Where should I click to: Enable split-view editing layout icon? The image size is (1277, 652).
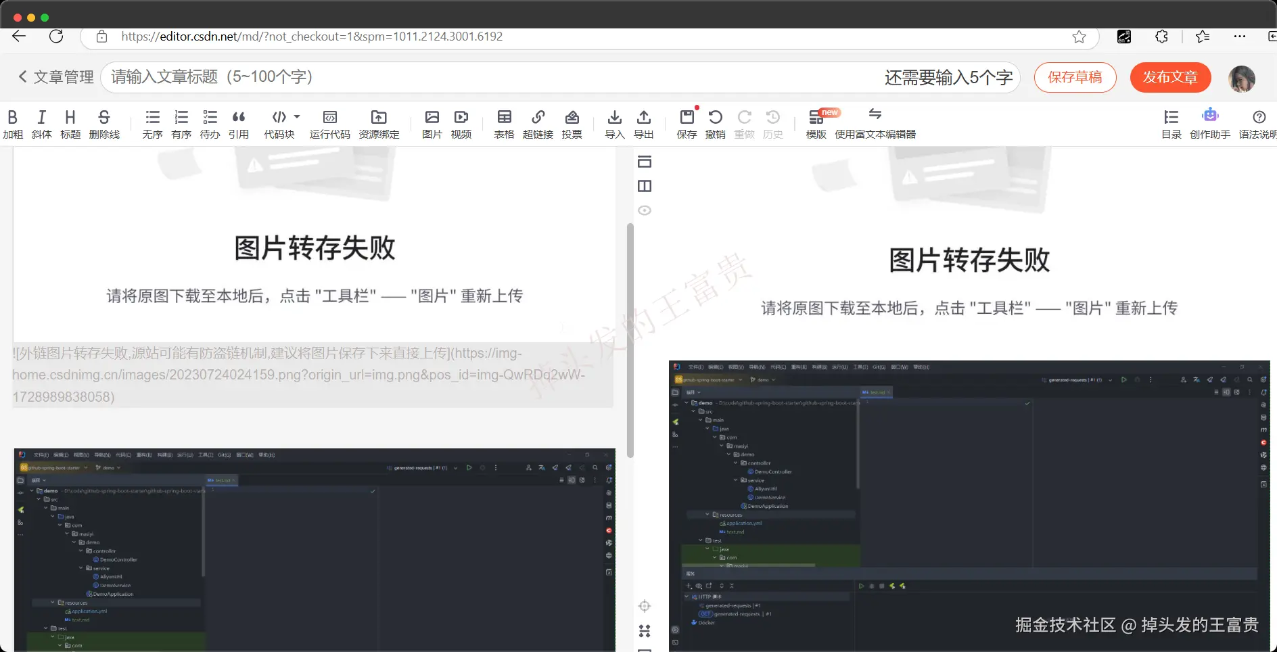click(x=644, y=185)
